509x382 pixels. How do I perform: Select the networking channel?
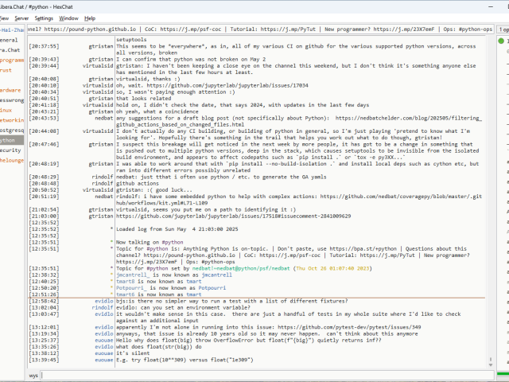click(x=11, y=119)
